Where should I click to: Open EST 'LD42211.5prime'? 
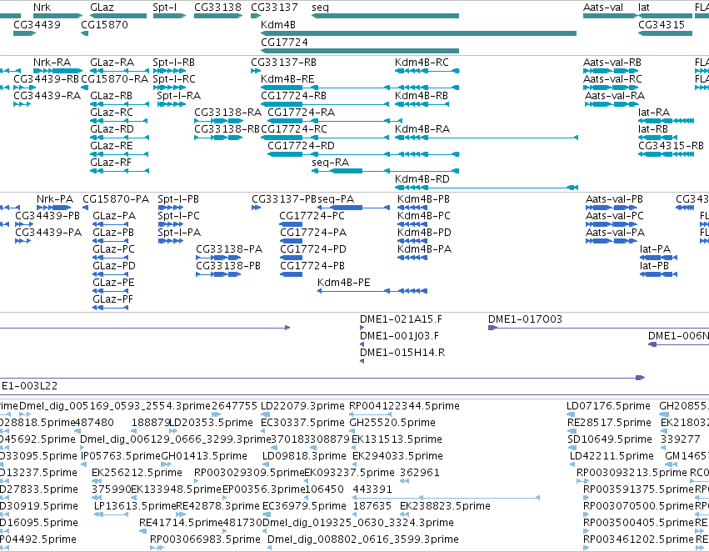(x=612, y=456)
